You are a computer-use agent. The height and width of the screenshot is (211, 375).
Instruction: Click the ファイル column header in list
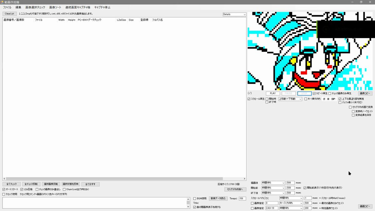46,20
